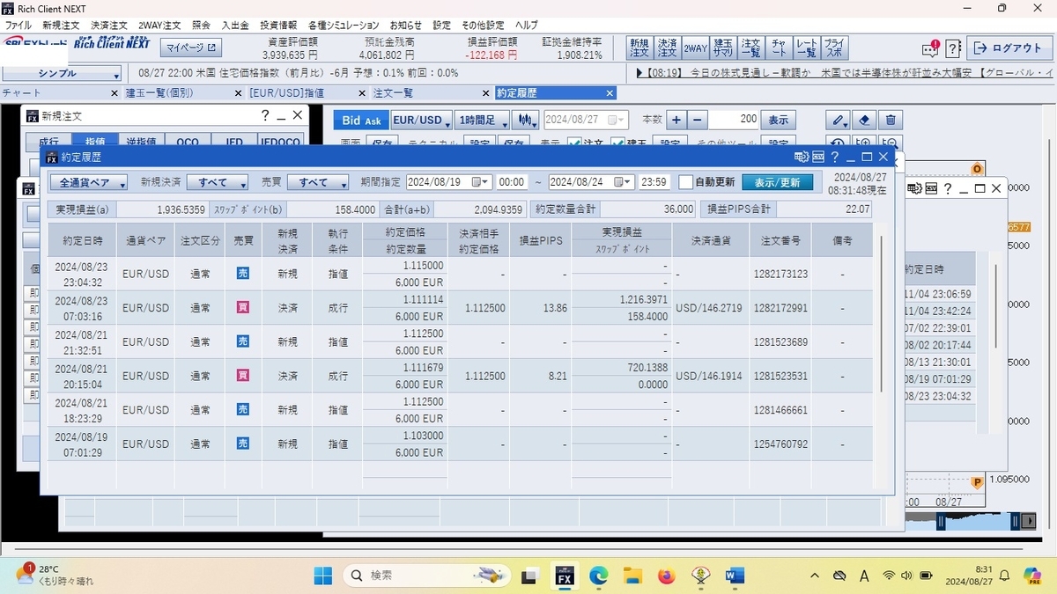This screenshot has width=1057, height=594.
Task: Click the 本数 200 input field
Action: tap(733, 120)
